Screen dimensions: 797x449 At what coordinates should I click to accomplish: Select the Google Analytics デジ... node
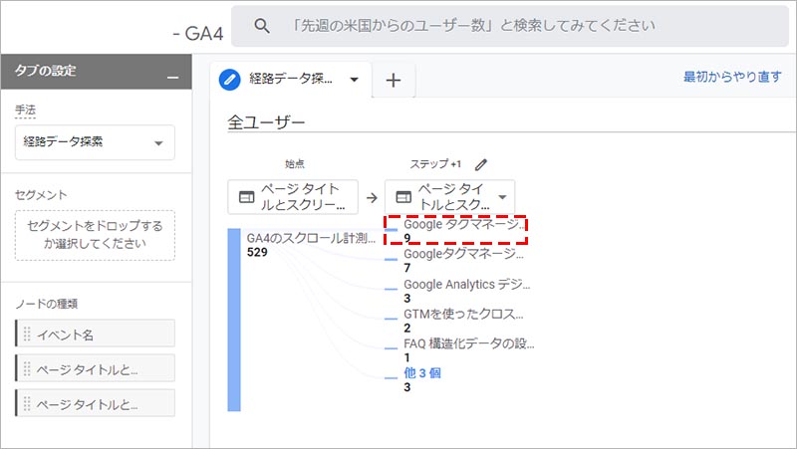[x=466, y=284]
